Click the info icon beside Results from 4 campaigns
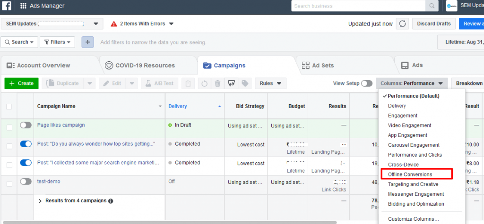Screen dimensions: 484x224 (111, 201)
